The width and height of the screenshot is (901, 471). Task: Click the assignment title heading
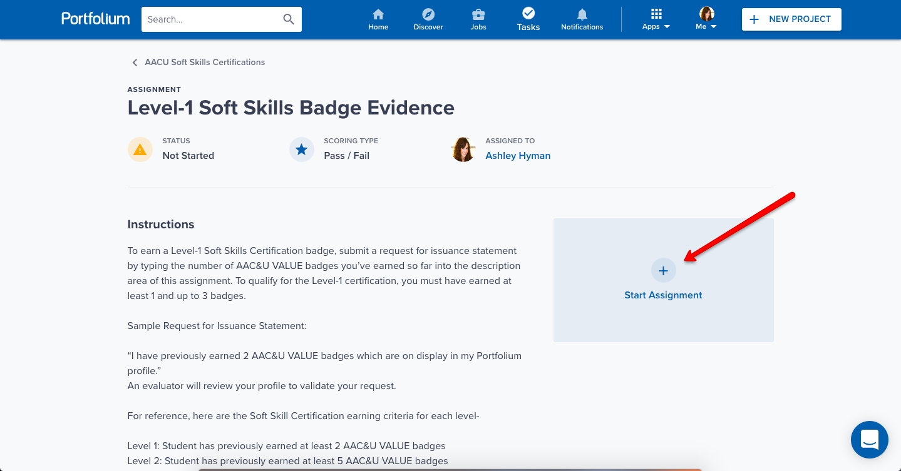click(x=291, y=108)
